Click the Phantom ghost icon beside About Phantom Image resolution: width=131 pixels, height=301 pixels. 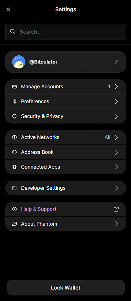(x=14, y=224)
